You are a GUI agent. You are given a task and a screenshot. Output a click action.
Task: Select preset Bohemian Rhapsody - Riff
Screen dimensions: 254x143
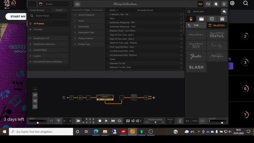(x=122, y=23)
